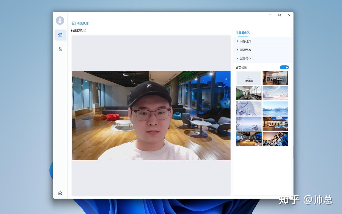Switch to the 内置摄像头 tab
This screenshot has width=342, height=214.
pyautogui.click(x=243, y=32)
